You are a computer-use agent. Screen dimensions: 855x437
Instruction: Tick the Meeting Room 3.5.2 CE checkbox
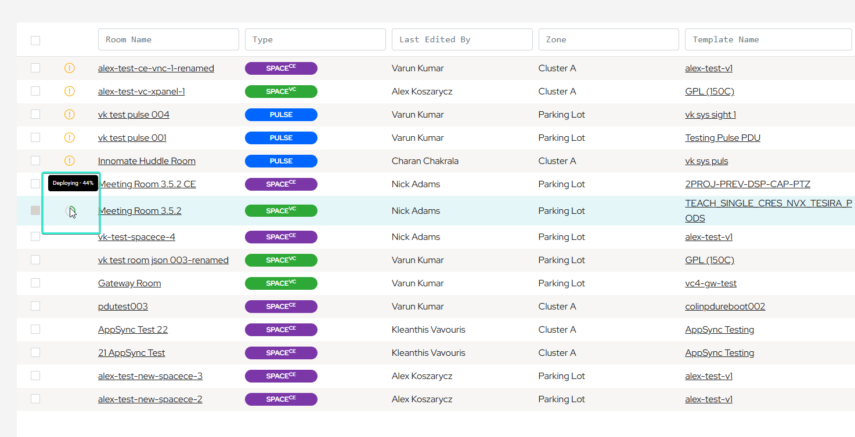pyautogui.click(x=35, y=184)
